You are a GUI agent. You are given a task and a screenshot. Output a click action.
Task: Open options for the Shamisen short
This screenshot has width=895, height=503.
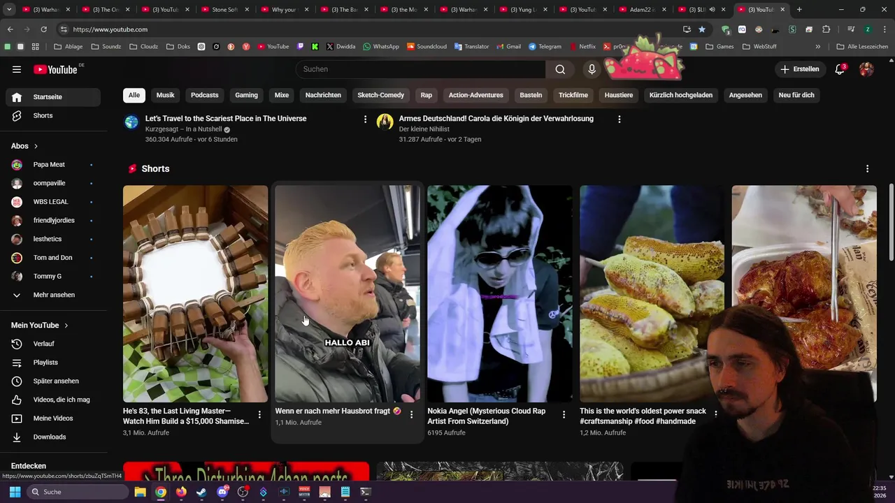259,414
